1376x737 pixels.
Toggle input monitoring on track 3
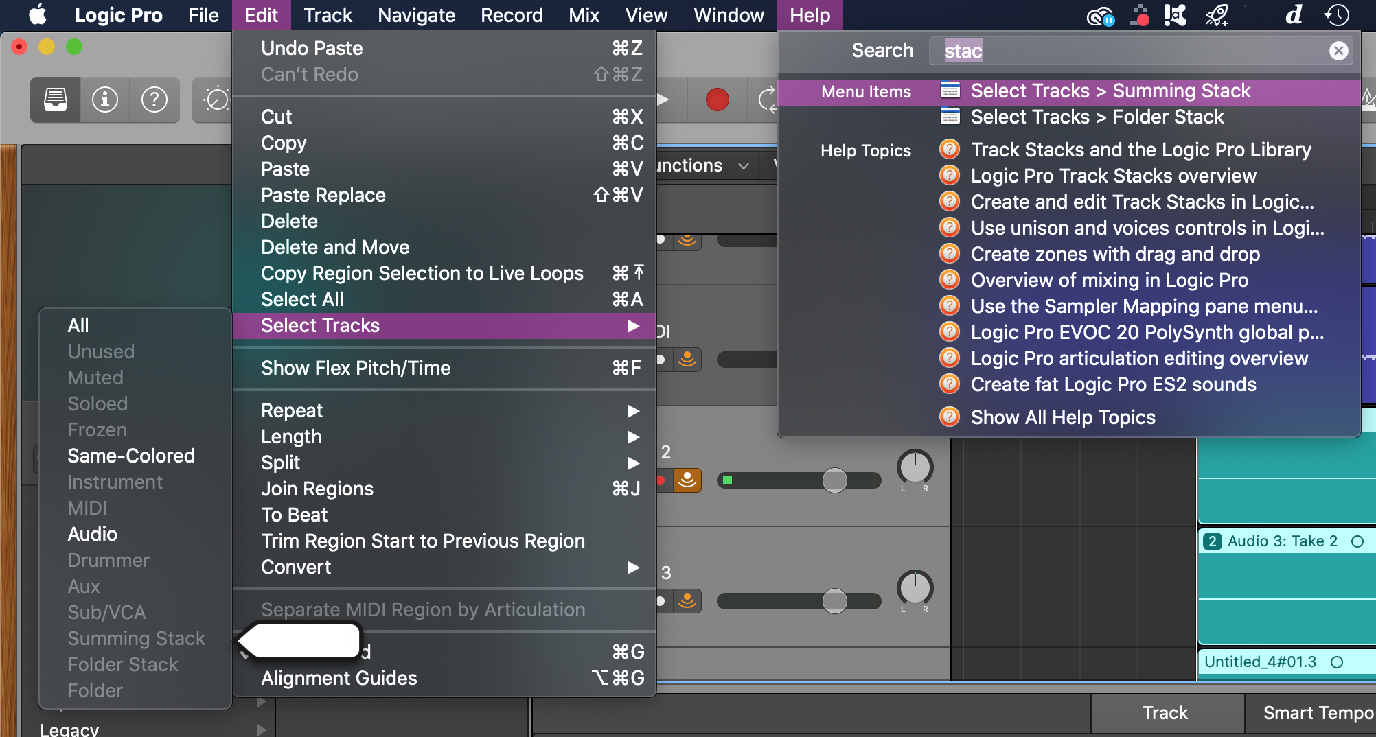(x=687, y=601)
